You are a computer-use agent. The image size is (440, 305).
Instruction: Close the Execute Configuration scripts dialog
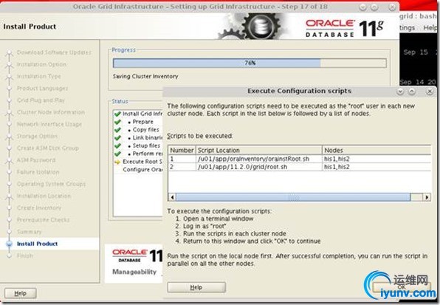(x=430, y=92)
